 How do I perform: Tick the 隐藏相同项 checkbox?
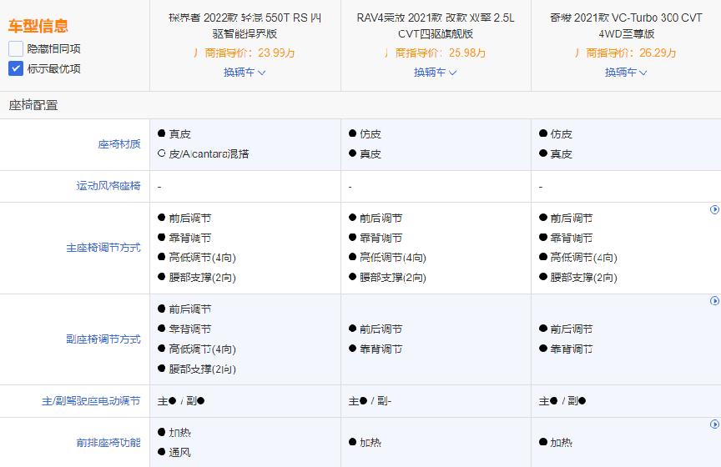tap(16, 48)
